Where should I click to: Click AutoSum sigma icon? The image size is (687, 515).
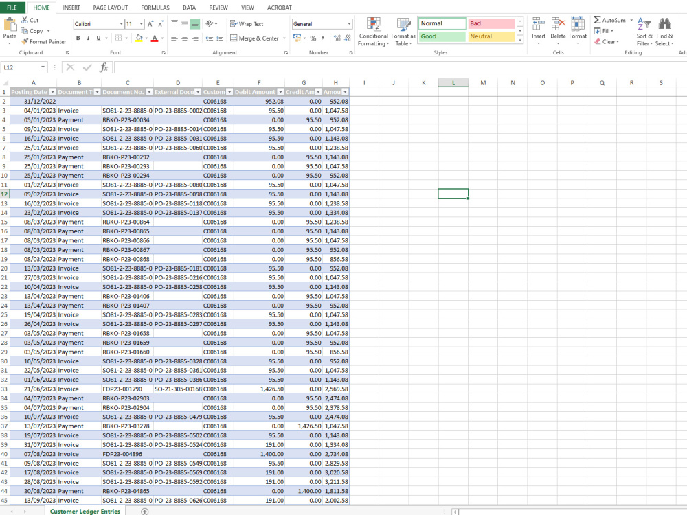point(597,20)
